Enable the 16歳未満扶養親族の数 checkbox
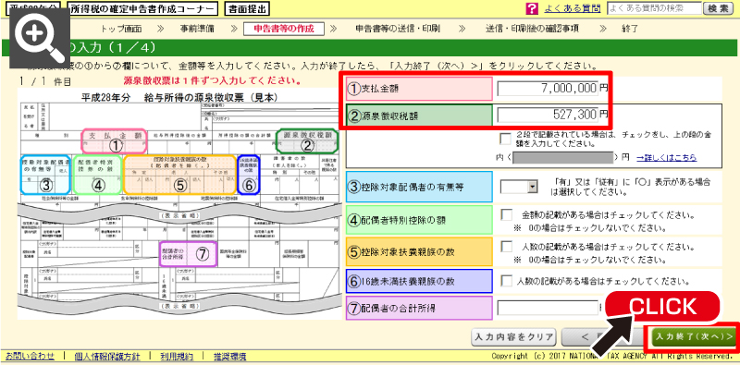 pyautogui.click(x=506, y=281)
